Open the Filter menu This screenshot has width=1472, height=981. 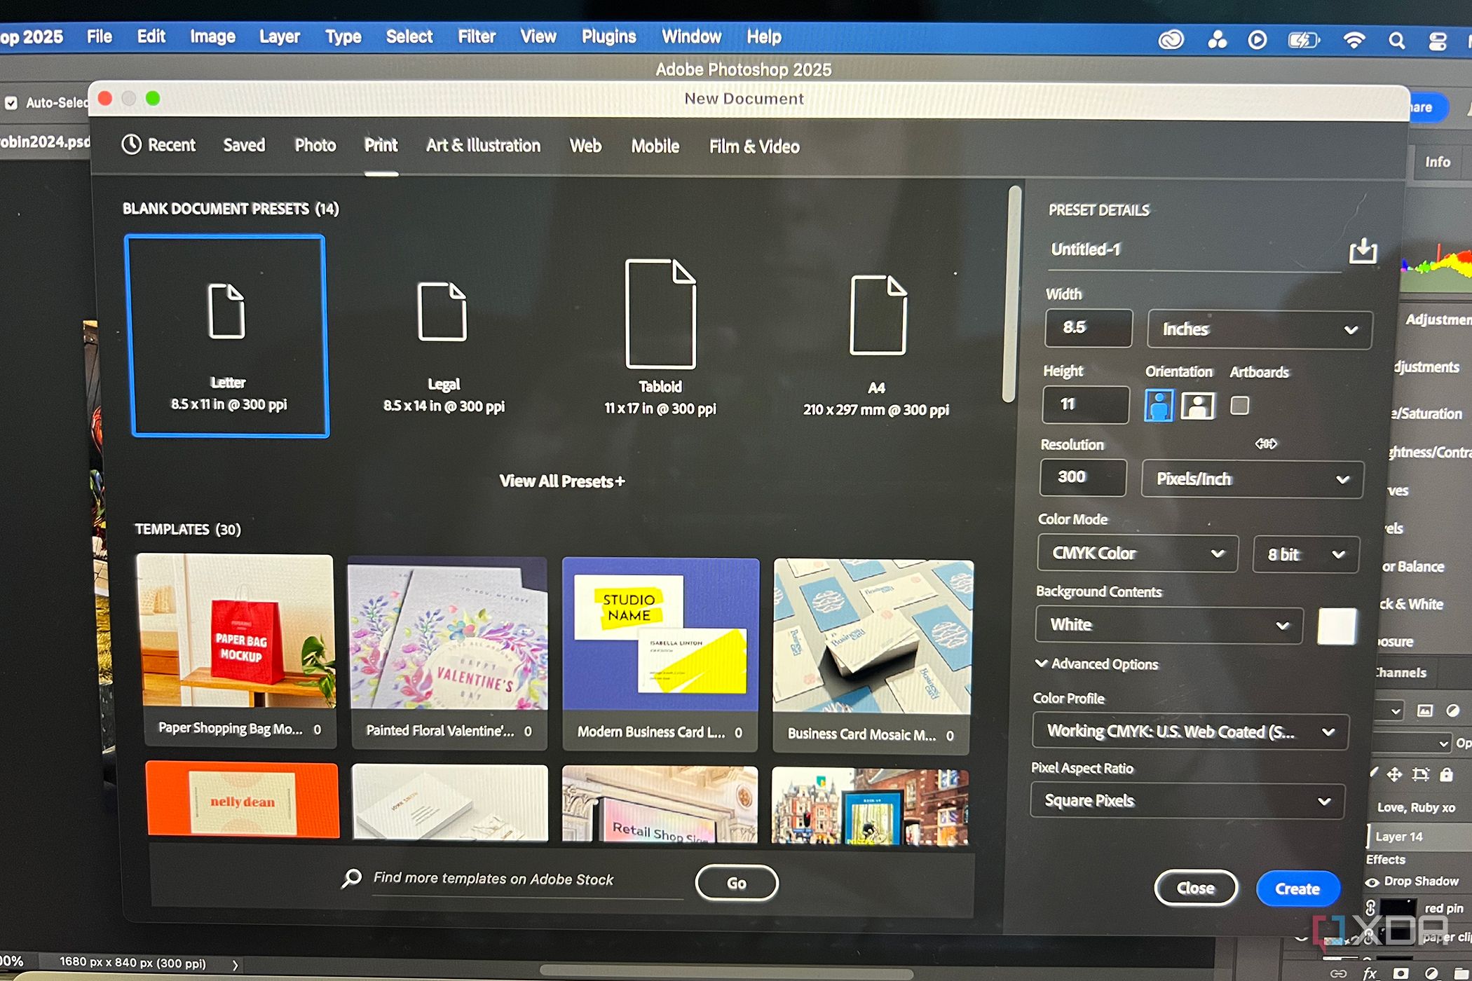click(477, 37)
